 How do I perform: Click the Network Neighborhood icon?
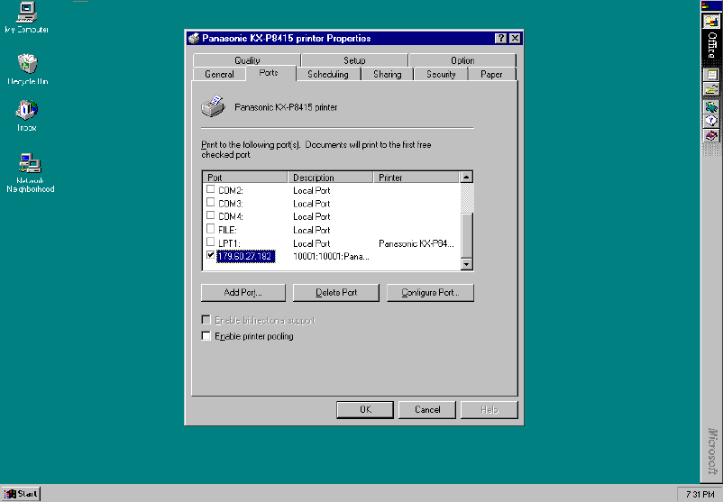click(x=30, y=163)
